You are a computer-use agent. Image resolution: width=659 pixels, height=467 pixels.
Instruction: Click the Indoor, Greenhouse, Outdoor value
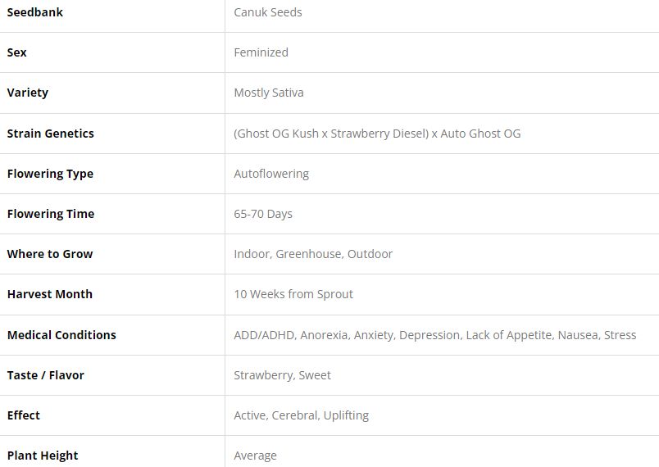pyautogui.click(x=313, y=254)
